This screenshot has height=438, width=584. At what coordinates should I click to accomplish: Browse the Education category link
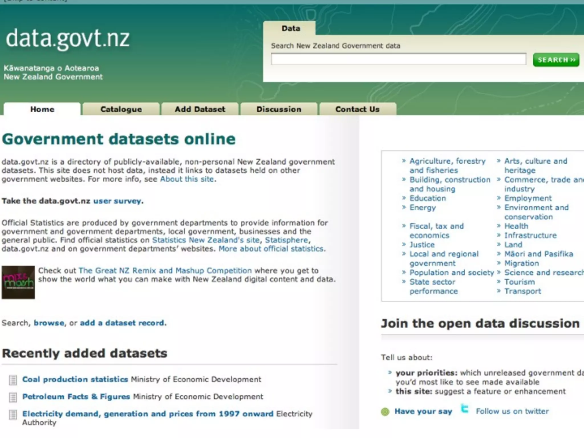427,198
